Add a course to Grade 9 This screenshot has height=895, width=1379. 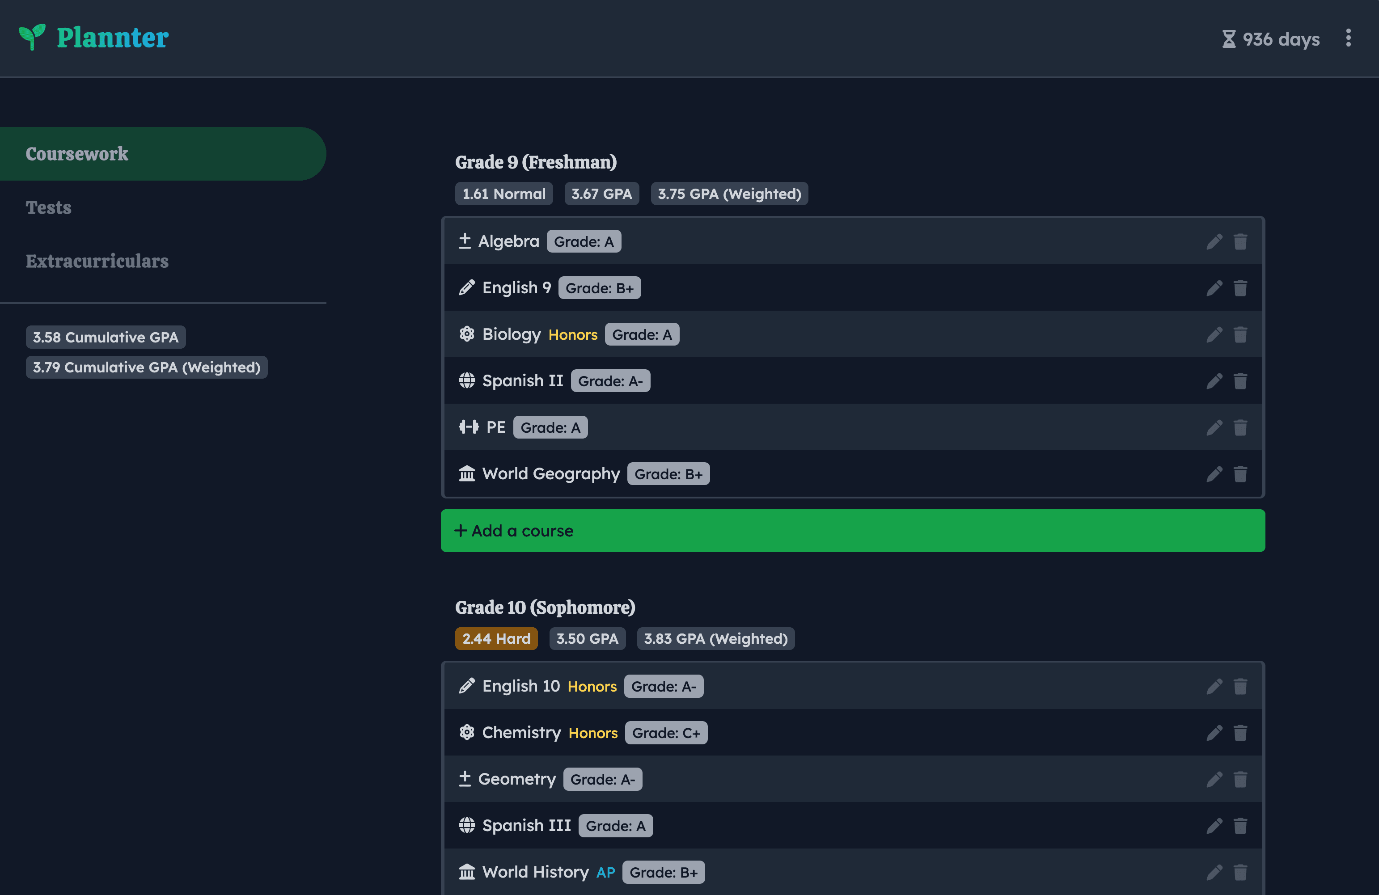(852, 531)
